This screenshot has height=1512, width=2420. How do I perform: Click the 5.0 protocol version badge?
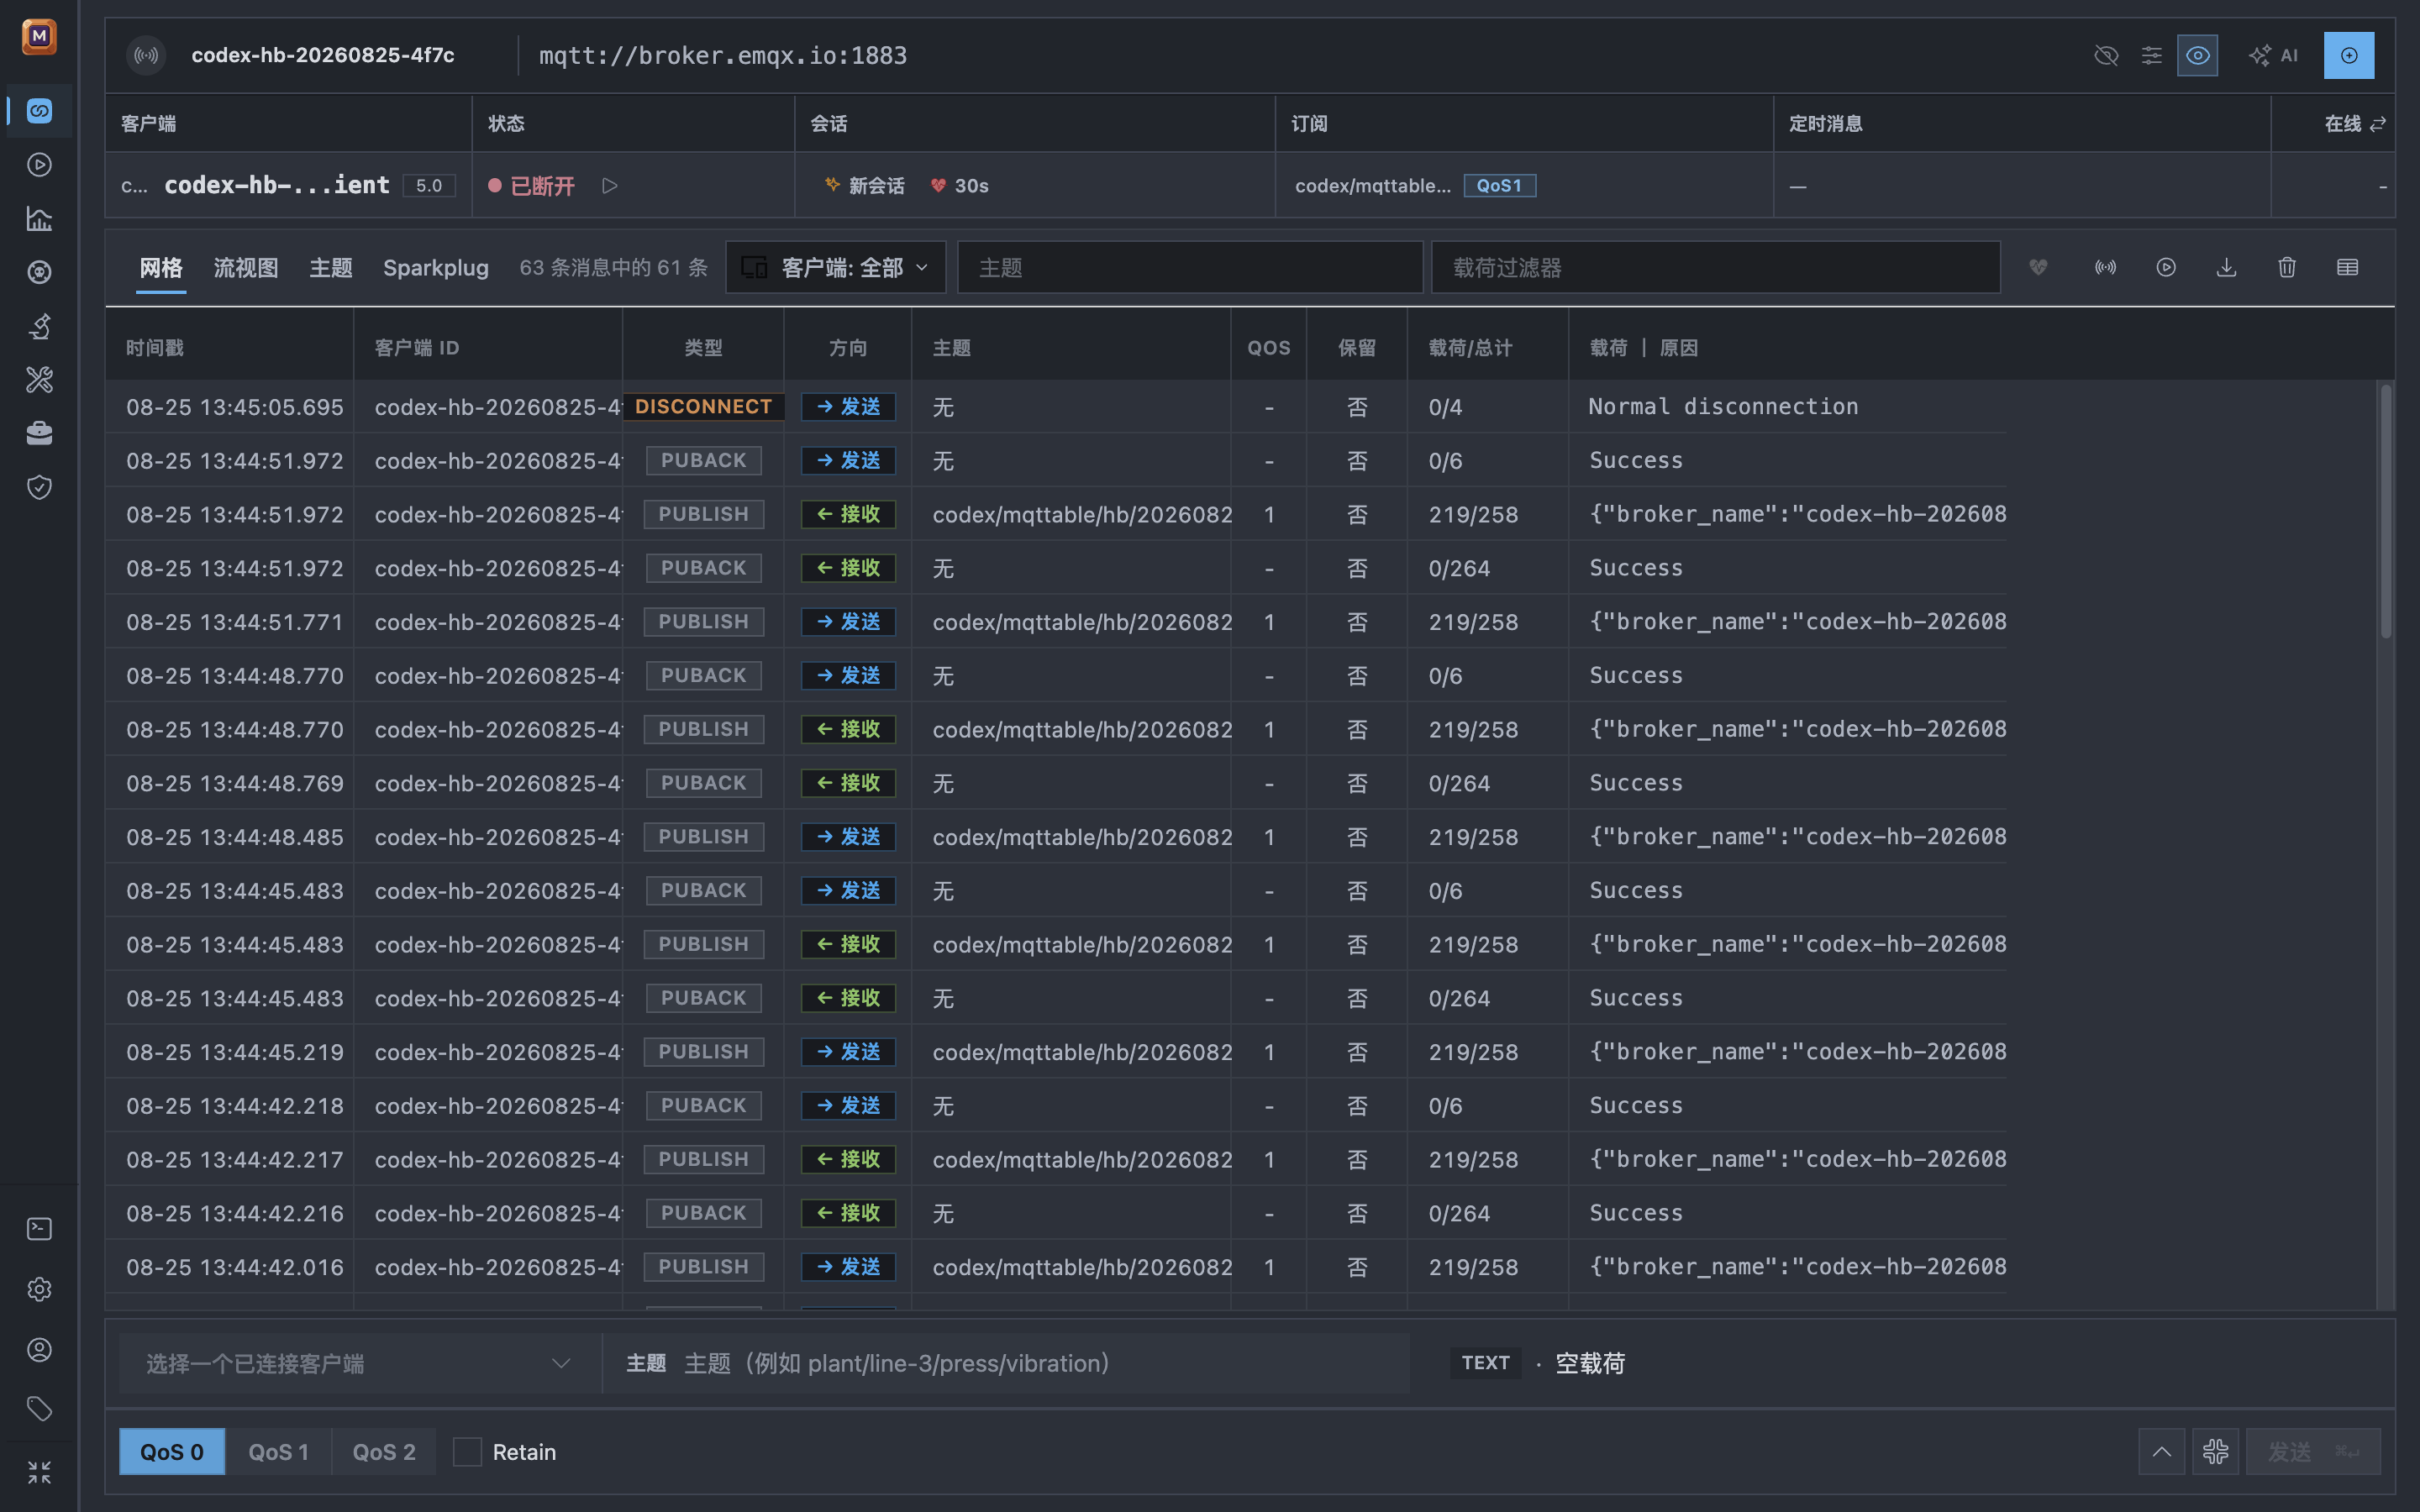[x=429, y=185]
